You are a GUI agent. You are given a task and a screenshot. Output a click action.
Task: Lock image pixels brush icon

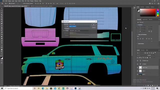point(142,58)
